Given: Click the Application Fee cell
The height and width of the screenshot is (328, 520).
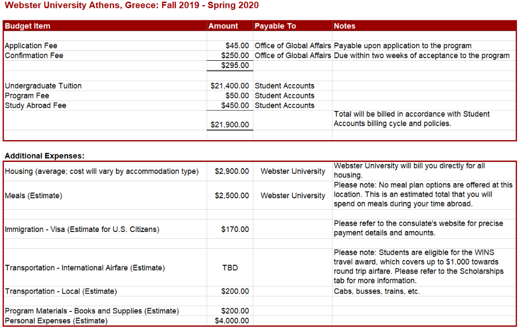Looking at the screenshot, I should pos(31,46).
